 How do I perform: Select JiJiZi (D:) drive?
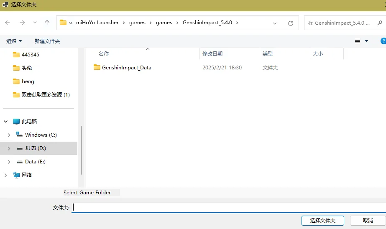[35, 148]
